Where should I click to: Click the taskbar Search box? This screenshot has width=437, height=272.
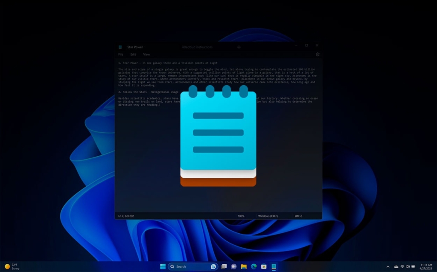click(x=190, y=266)
